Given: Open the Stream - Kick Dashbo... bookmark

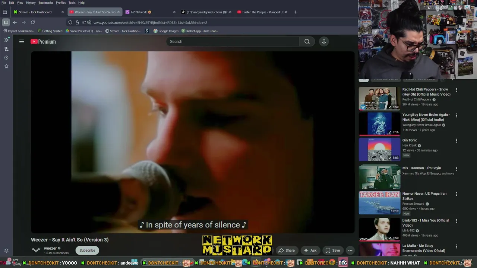Looking at the screenshot, I should 123,31.
